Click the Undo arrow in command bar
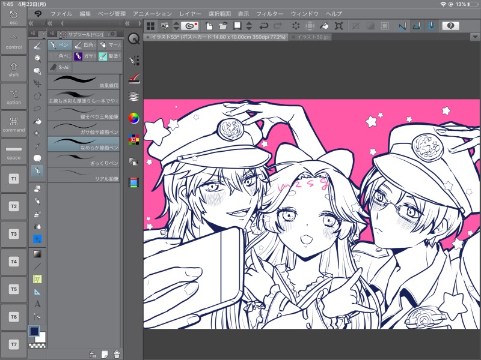 click(x=264, y=26)
